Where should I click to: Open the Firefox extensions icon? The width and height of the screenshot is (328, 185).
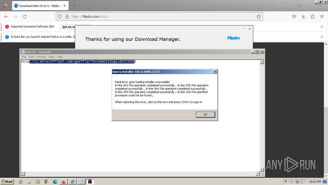coord(313,16)
